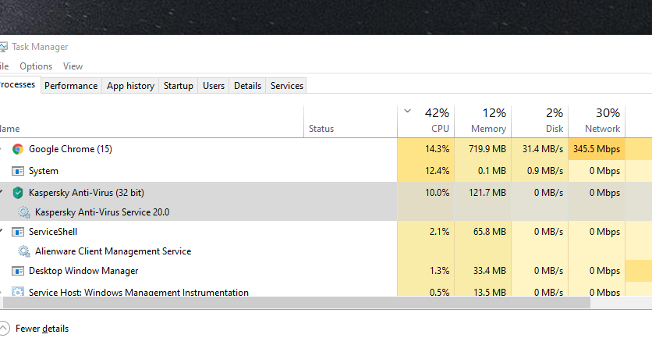Click the Alienware Client Management Service icon

(24, 251)
